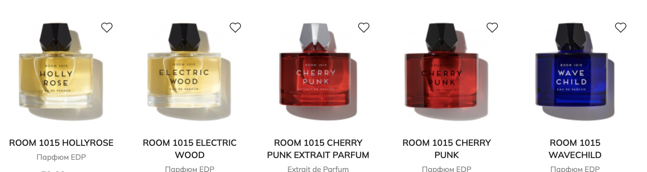
Task: Click Парфюм EDP label under Cherry Punk
Action: click(447, 169)
